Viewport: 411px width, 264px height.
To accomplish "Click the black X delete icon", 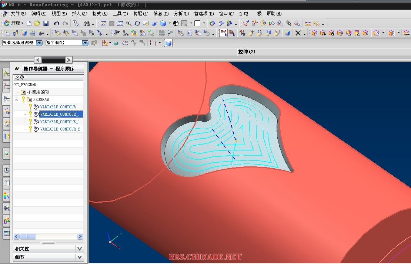I will click(x=298, y=33).
